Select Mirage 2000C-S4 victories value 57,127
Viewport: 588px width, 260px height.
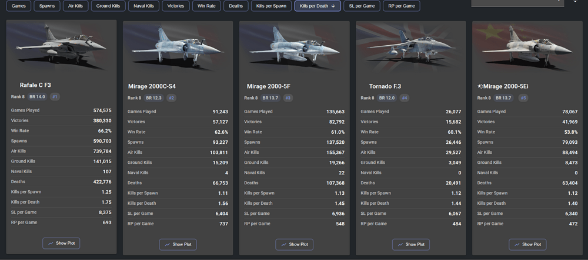click(220, 122)
